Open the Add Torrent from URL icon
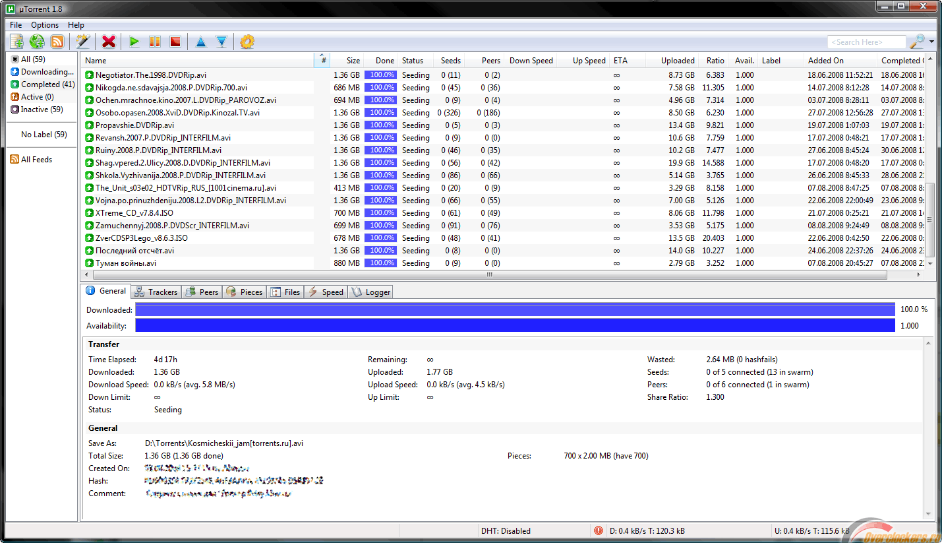The width and height of the screenshot is (942, 543). click(37, 41)
